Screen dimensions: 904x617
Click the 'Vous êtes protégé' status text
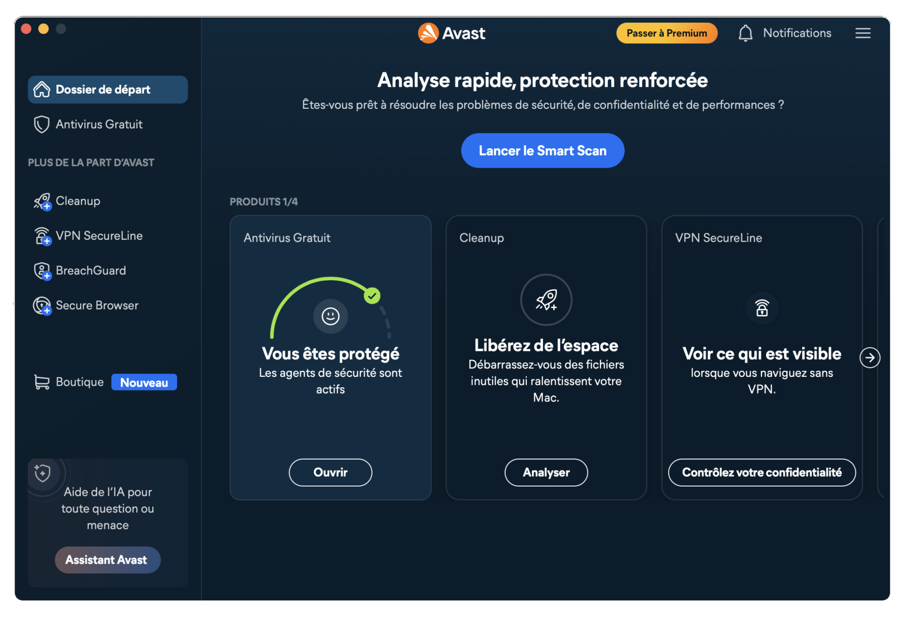click(331, 354)
